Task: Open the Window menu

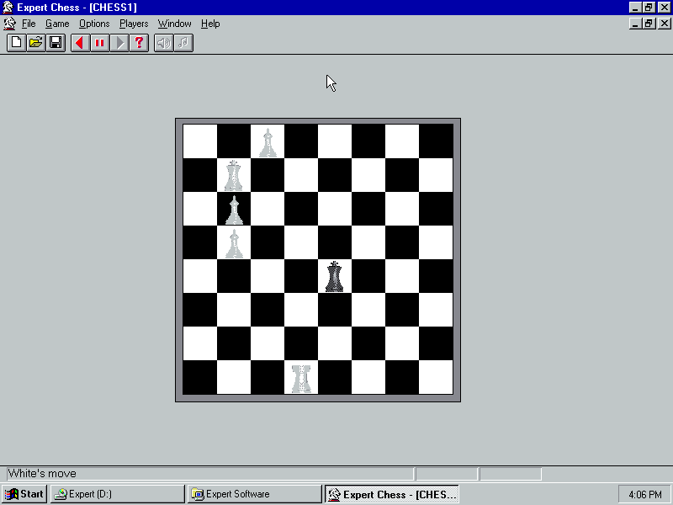Action: pos(174,24)
